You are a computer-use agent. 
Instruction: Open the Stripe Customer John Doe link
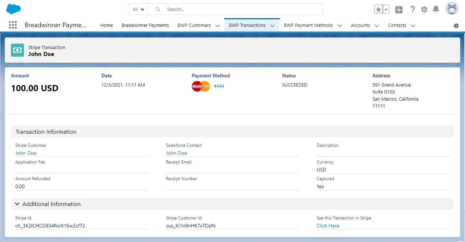tap(26, 153)
